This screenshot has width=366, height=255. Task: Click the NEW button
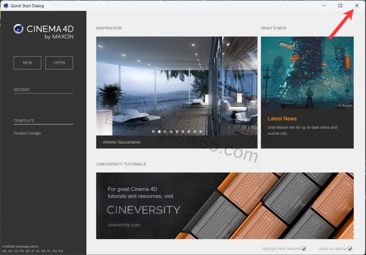tap(27, 63)
